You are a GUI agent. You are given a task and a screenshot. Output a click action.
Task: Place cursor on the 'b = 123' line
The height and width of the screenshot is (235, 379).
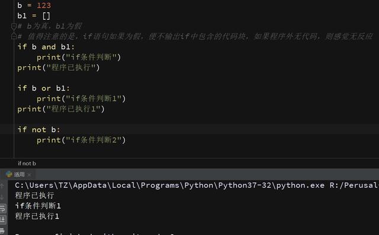[34, 5]
